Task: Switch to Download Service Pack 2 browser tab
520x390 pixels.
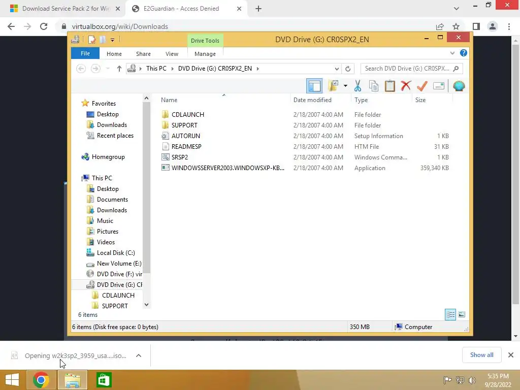Action: tap(65, 9)
